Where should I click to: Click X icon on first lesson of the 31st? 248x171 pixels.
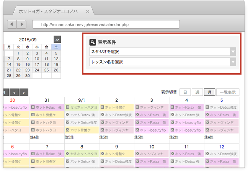pyautogui.click(x=33, y=108)
